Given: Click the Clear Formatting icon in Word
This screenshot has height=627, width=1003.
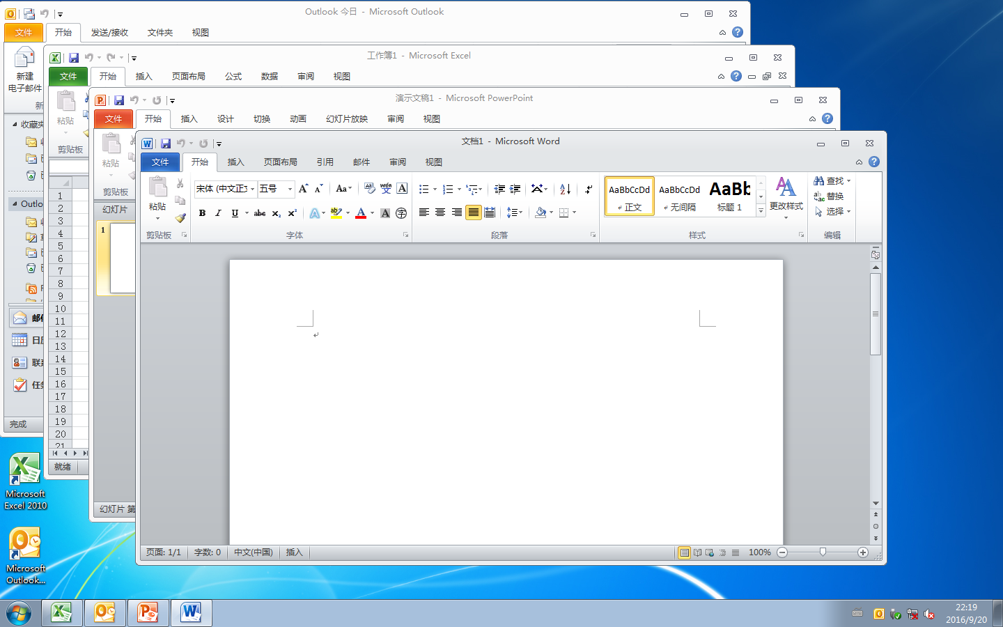Looking at the screenshot, I should 370,189.
